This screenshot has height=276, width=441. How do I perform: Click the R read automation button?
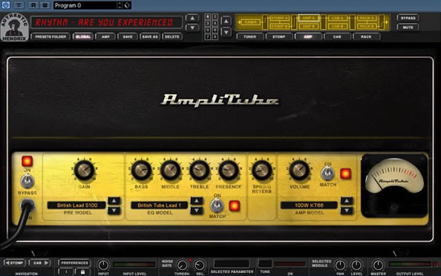coord(33,5)
